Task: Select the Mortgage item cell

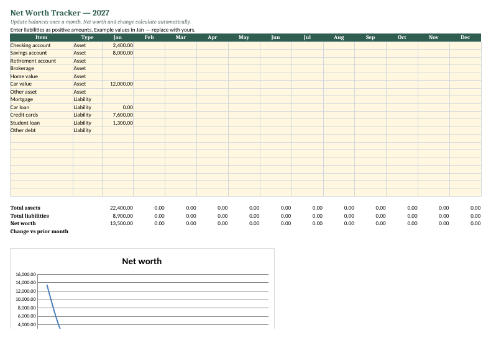Action: click(42, 99)
